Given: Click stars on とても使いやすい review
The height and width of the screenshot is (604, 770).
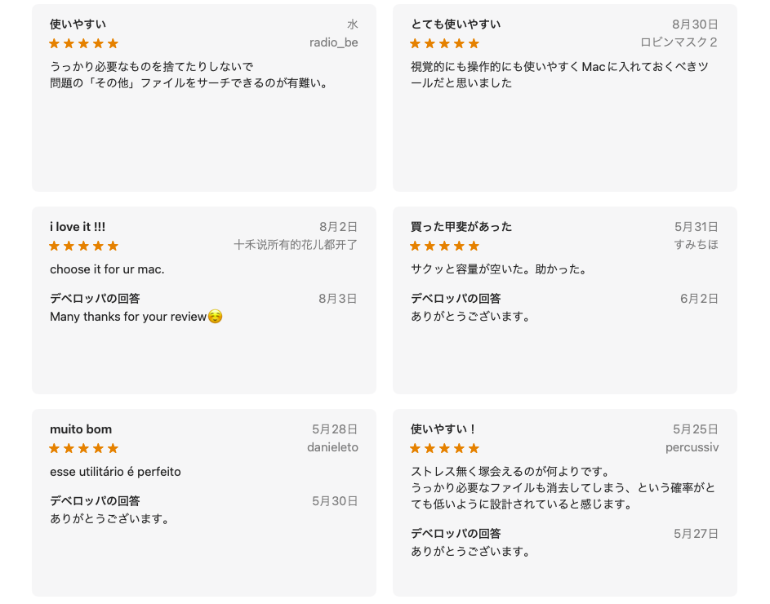Looking at the screenshot, I should [x=445, y=43].
